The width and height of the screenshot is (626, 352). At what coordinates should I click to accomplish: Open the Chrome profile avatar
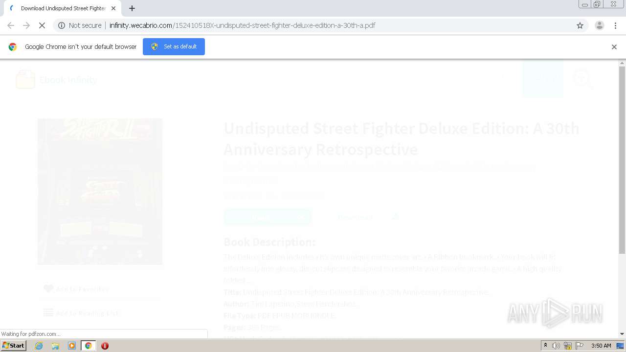[599, 25]
